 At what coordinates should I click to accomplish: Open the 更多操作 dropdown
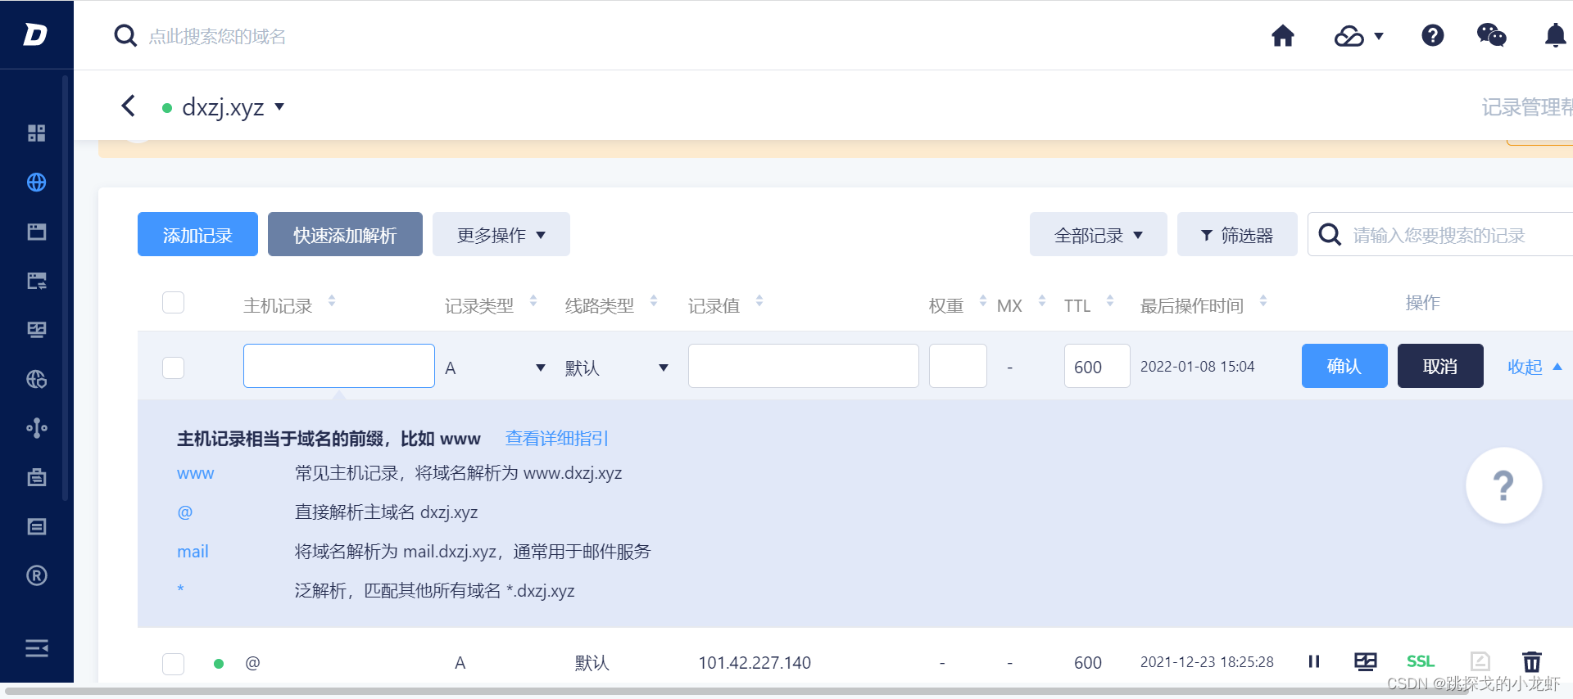point(501,235)
